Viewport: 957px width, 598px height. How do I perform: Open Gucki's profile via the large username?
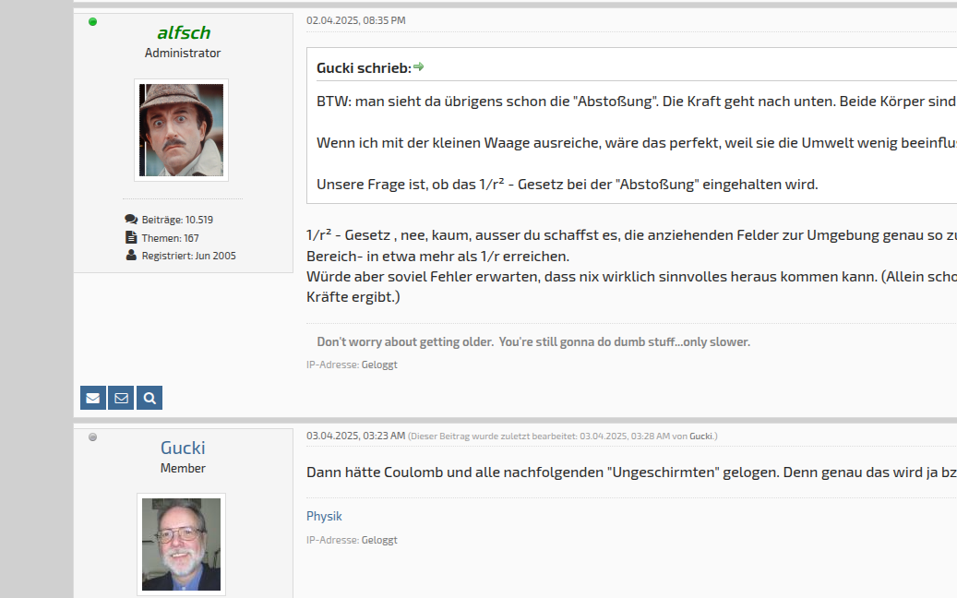[183, 448]
